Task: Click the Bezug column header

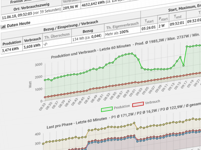Action: (x=88, y=31)
